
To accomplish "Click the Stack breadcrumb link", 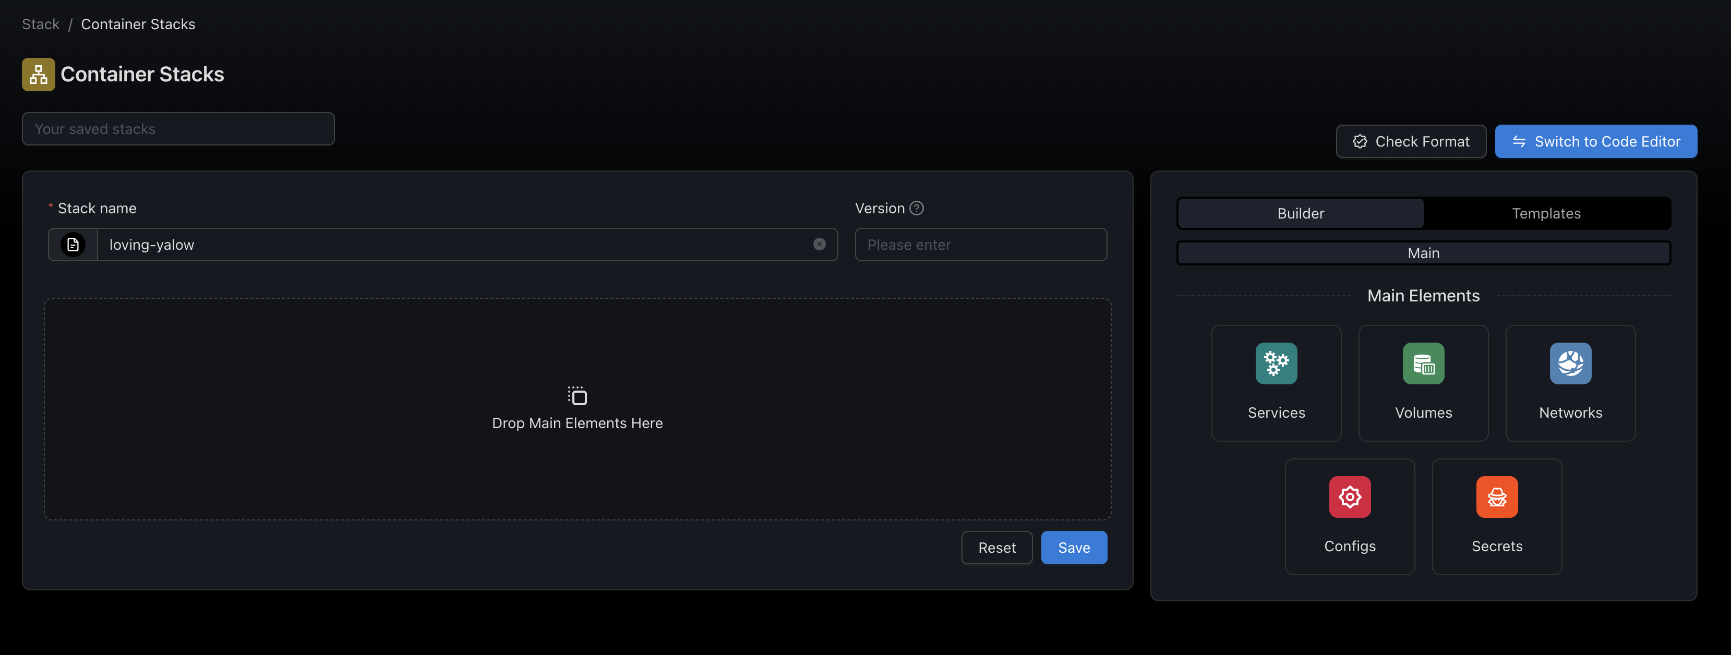I will [x=40, y=24].
